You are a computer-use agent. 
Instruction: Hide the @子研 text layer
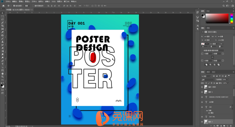click(202, 102)
